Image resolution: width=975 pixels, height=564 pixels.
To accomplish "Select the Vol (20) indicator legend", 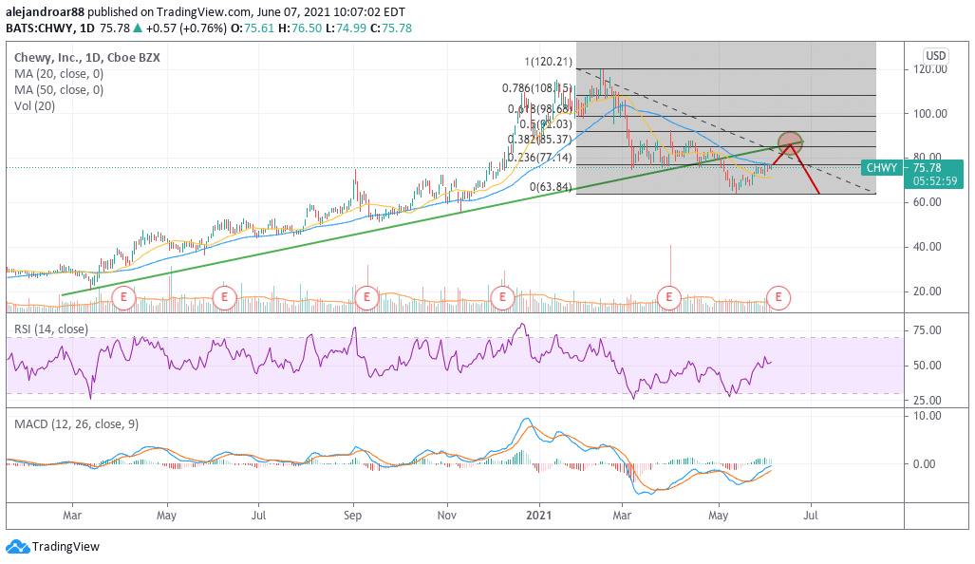I will [x=35, y=106].
